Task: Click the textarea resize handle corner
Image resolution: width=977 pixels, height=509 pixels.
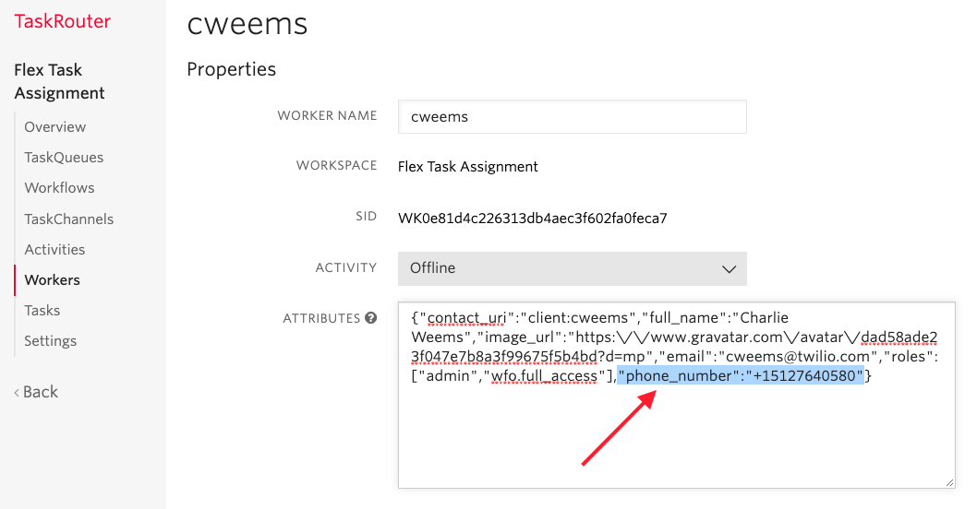Action: [949, 482]
